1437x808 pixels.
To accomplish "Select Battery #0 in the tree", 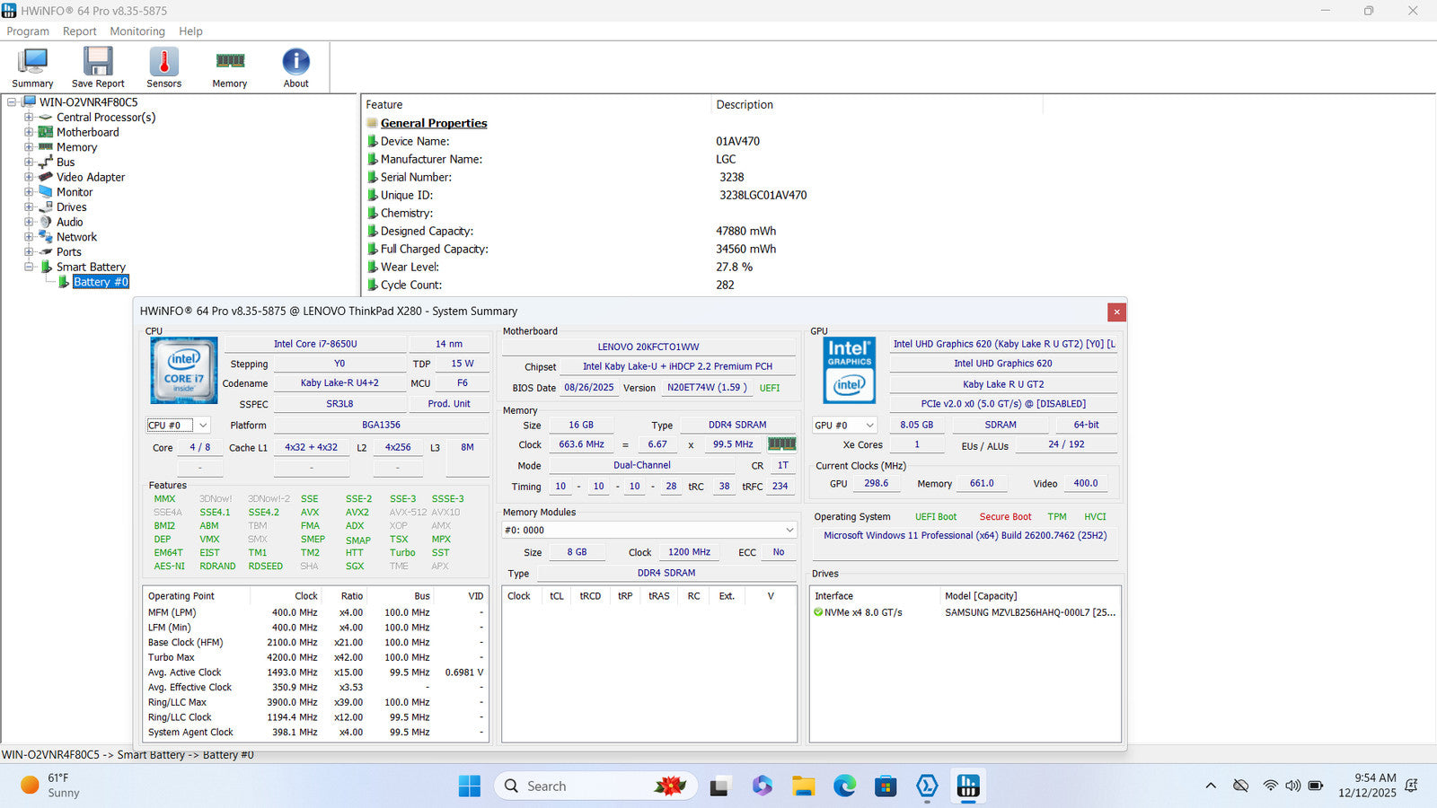I will pyautogui.click(x=101, y=282).
